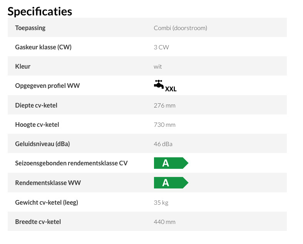Select the Geluidsniveau (dBa) label
The width and height of the screenshot is (303, 244).
pyautogui.click(x=42, y=144)
